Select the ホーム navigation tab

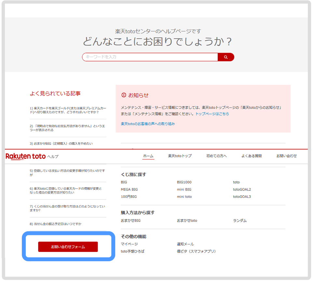pos(148,156)
